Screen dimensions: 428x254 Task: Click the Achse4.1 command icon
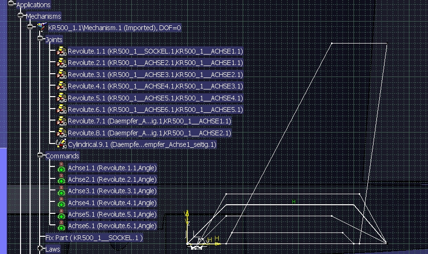click(62, 203)
